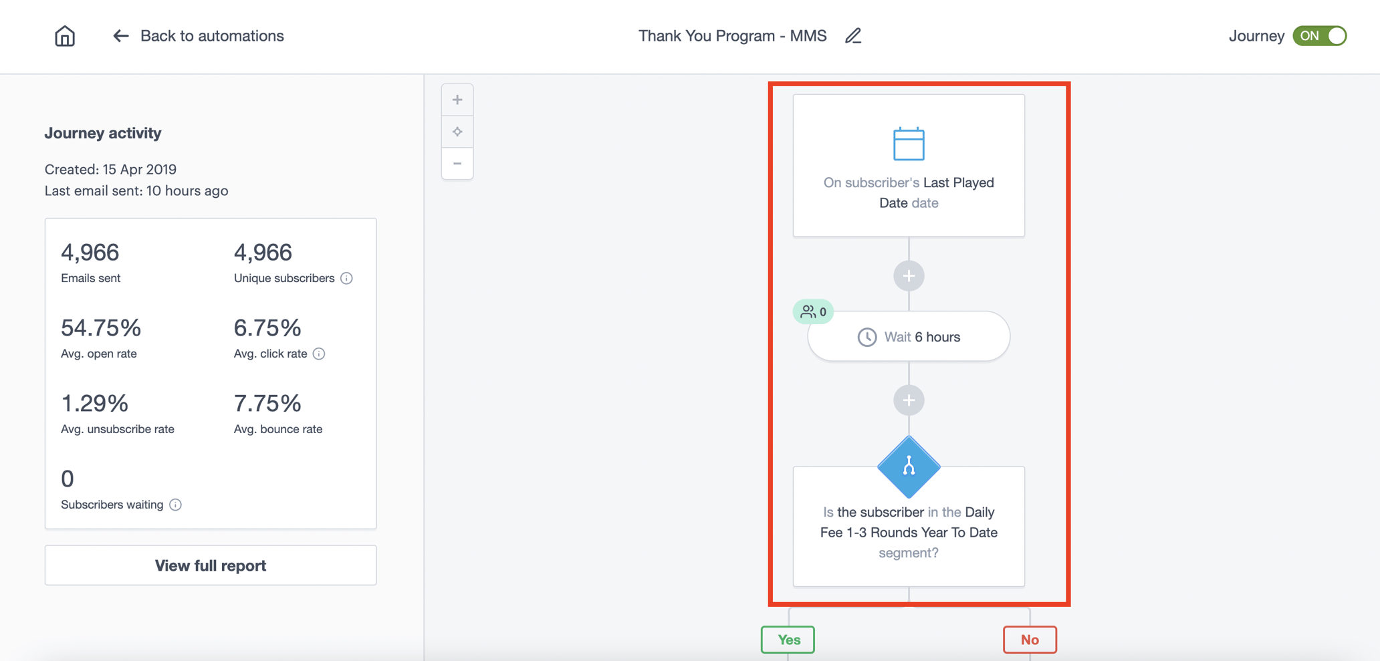The height and width of the screenshot is (661, 1380).
Task: Add a step after Wait 6 hours
Action: click(908, 400)
